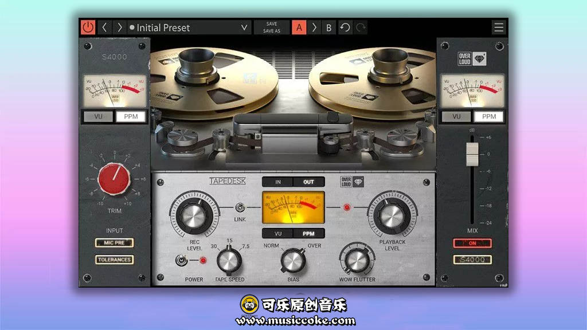The width and height of the screenshot is (587, 330).
Task: Click the red playback indicator LED
Action: point(347,207)
